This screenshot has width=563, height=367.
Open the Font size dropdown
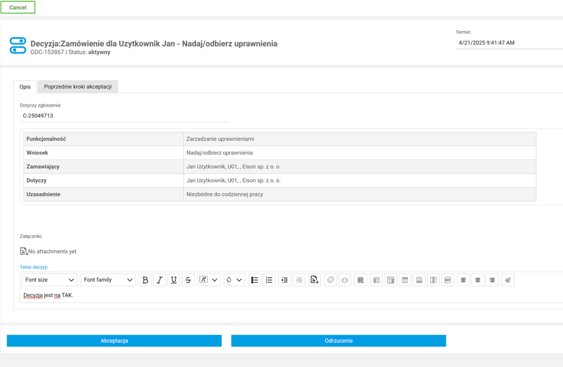pos(50,280)
